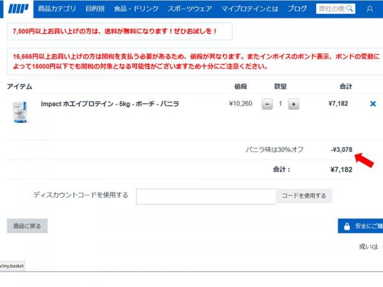The height and width of the screenshot is (287, 383).
Task: Open the マイプロテインとは menu
Action: coord(250,9)
